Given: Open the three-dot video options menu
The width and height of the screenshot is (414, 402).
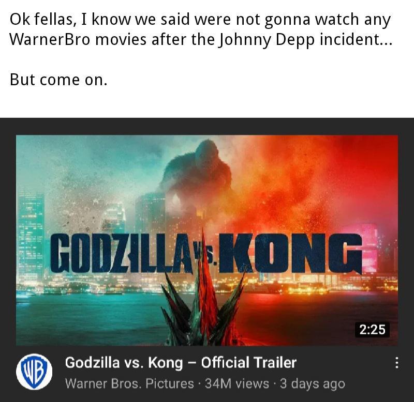Looking at the screenshot, I should (x=396, y=362).
